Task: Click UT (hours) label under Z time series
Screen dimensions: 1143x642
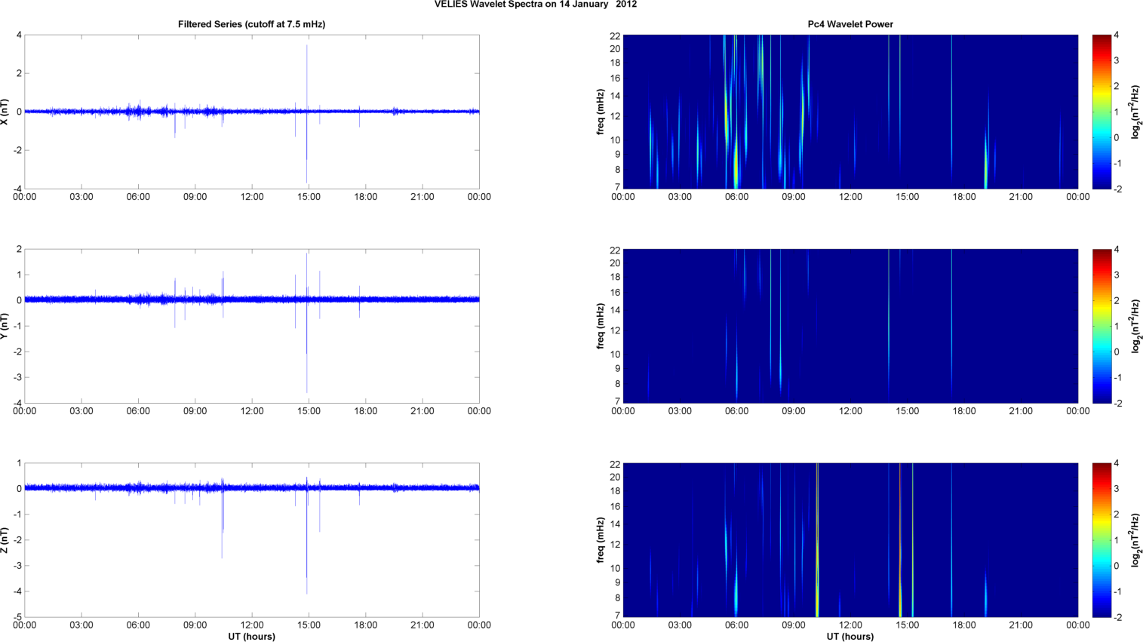Action: tap(251, 637)
